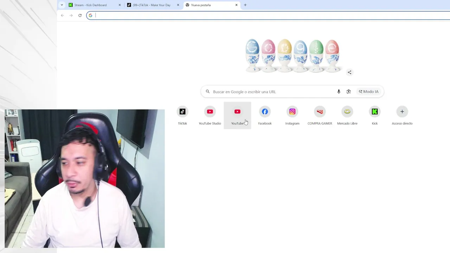450x253 pixels.
Task: Close the Kick Dashboard tab
Action: 120,5
